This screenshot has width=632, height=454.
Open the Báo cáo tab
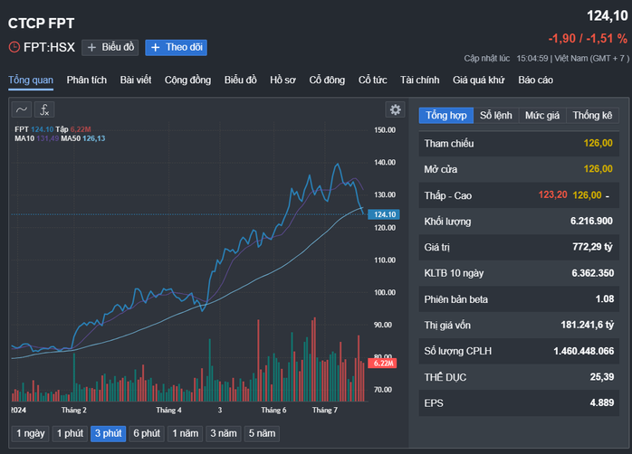click(535, 80)
